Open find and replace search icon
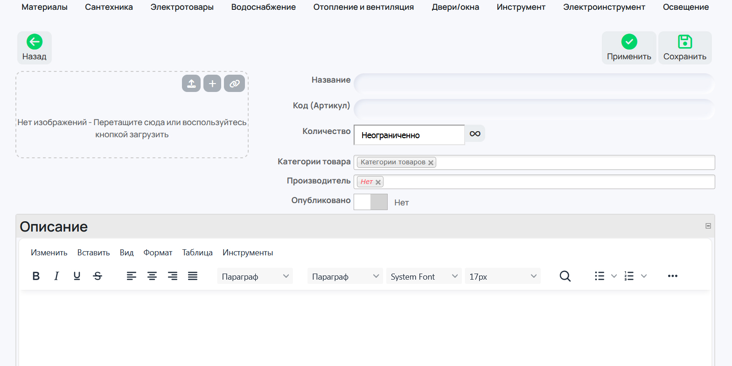This screenshot has height=366, width=732. tap(565, 276)
